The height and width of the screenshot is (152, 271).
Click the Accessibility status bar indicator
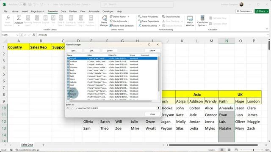click(27, 150)
